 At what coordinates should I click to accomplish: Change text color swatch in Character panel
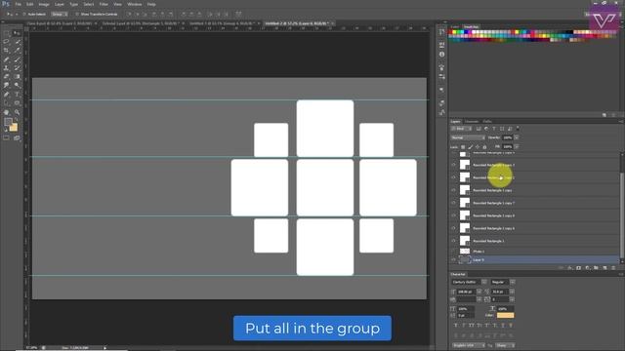tap(505, 315)
